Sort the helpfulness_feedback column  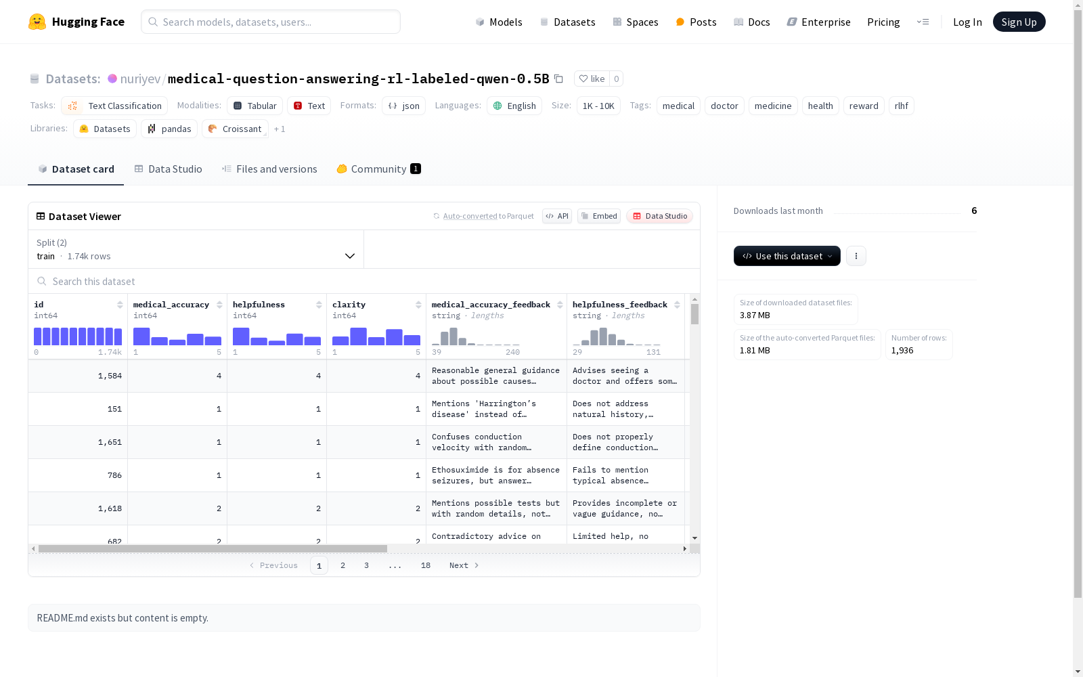677,305
